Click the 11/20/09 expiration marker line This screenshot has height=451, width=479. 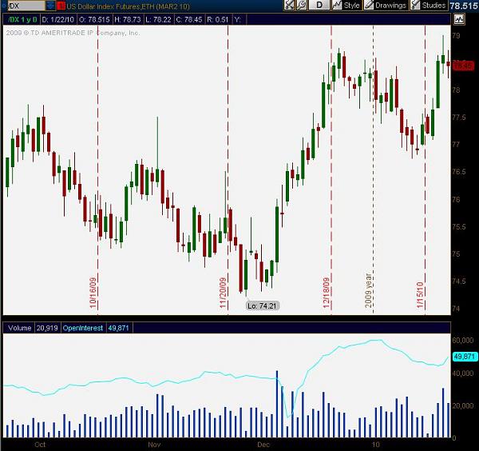coord(228,170)
